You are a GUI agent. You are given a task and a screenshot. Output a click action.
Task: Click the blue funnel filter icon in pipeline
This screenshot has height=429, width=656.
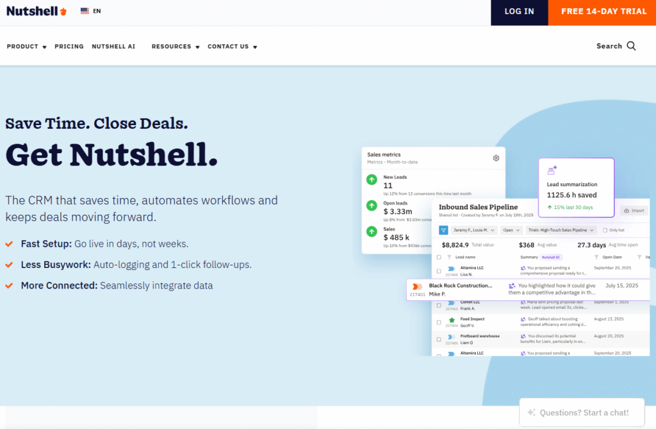[443, 230]
